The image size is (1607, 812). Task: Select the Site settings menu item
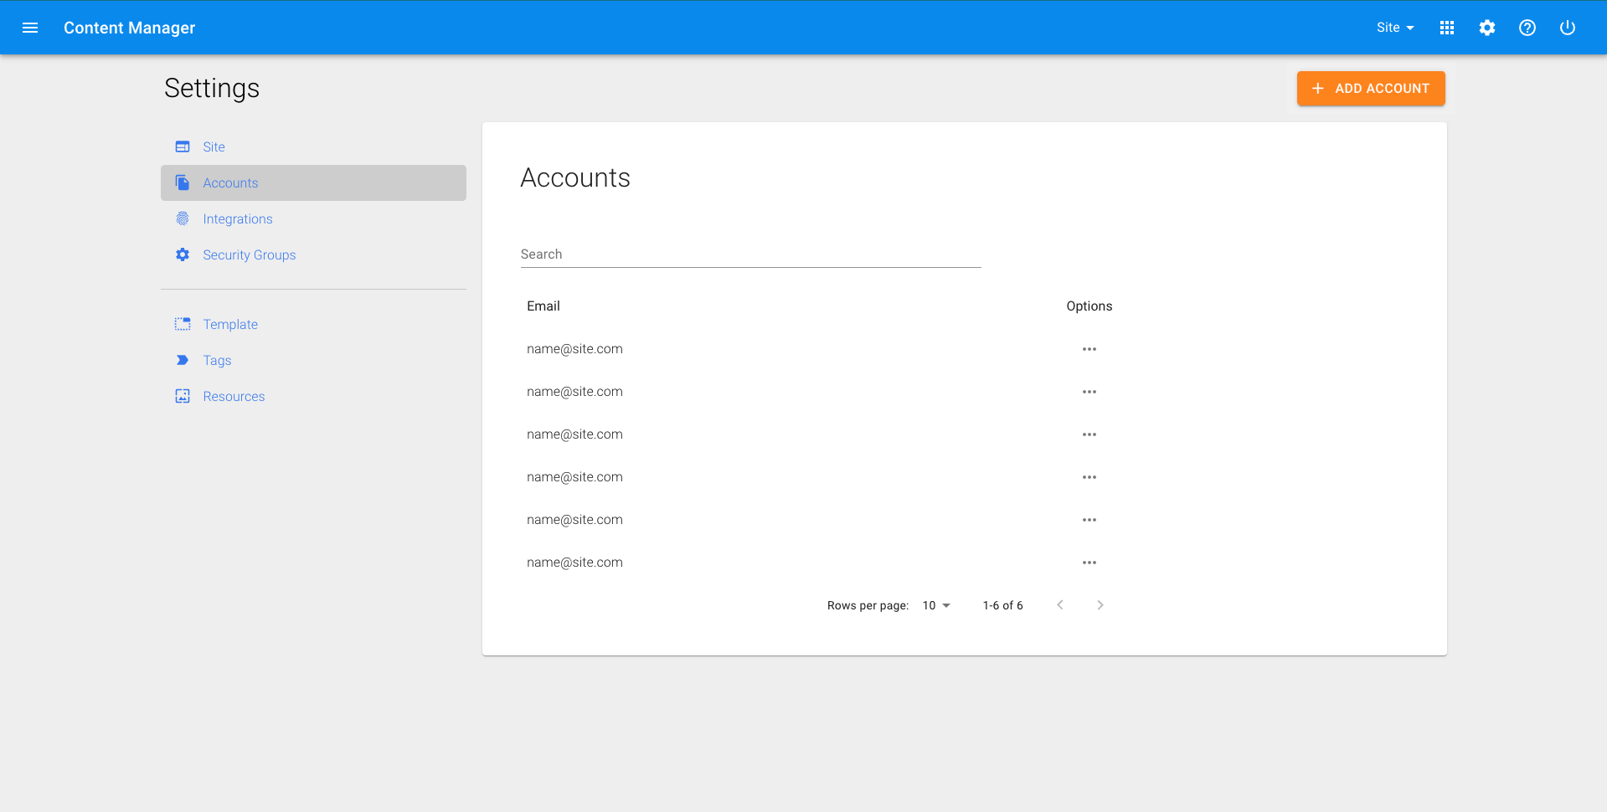pos(214,146)
